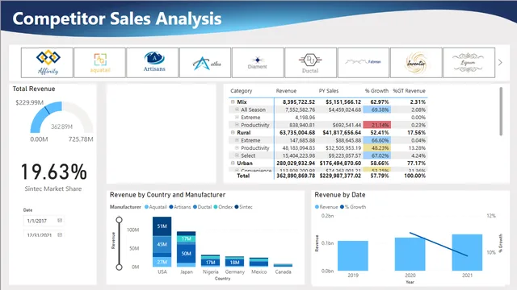Click the Japan 50M bar segment
Viewport: 517px width, 290px height.
(187, 254)
